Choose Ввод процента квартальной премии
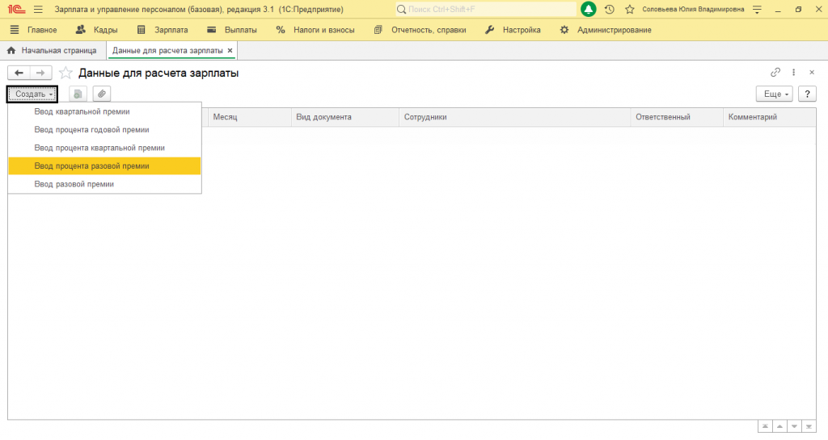 [x=104, y=148]
